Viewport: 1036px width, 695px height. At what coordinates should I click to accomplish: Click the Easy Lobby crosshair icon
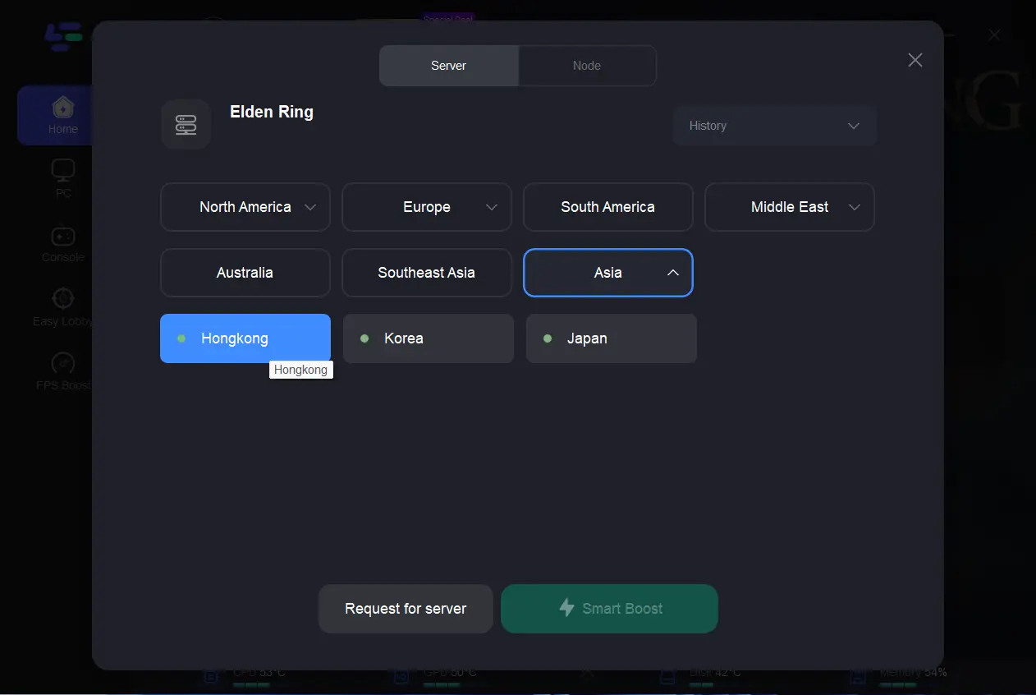[x=62, y=298]
